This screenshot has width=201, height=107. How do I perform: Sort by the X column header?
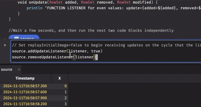click(x=60, y=78)
